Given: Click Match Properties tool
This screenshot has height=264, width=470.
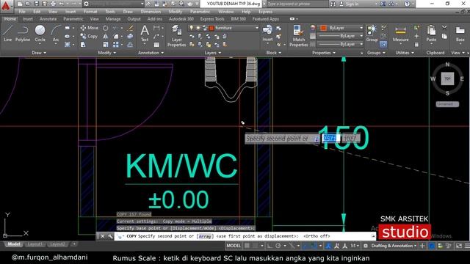Looking at the screenshot, I should coord(299,36).
